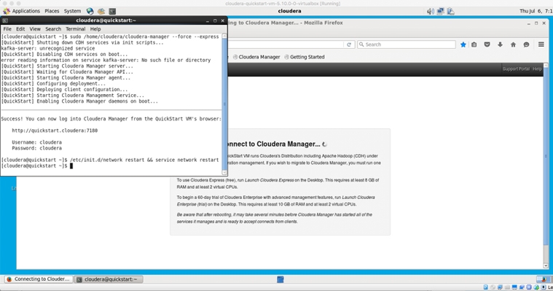Open terminal Edit menu
This screenshot has height=291, width=553.
pyautogui.click(x=20, y=29)
